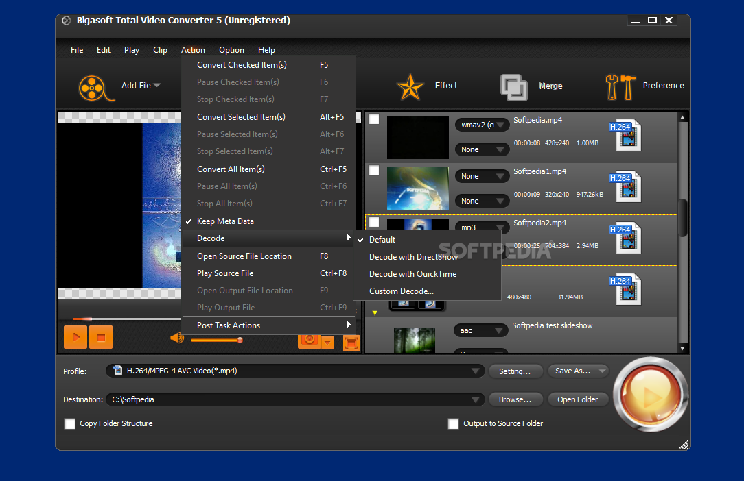The height and width of the screenshot is (481, 744).
Task: Open the Option menu
Action: [x=231, y=50]
